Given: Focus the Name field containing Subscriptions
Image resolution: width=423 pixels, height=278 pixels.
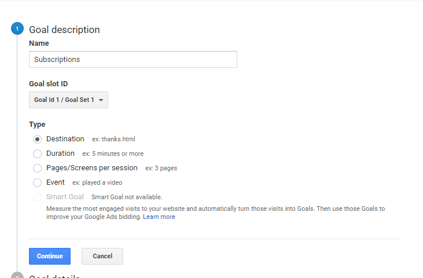Looking at the screenshot, I should point(133,60).
